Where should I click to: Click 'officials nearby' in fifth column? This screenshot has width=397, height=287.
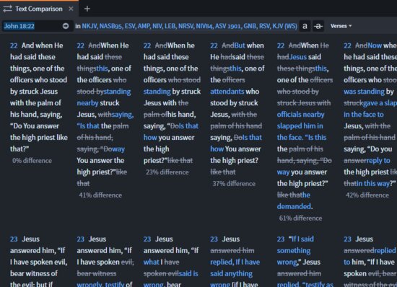(x=300, y=115)
